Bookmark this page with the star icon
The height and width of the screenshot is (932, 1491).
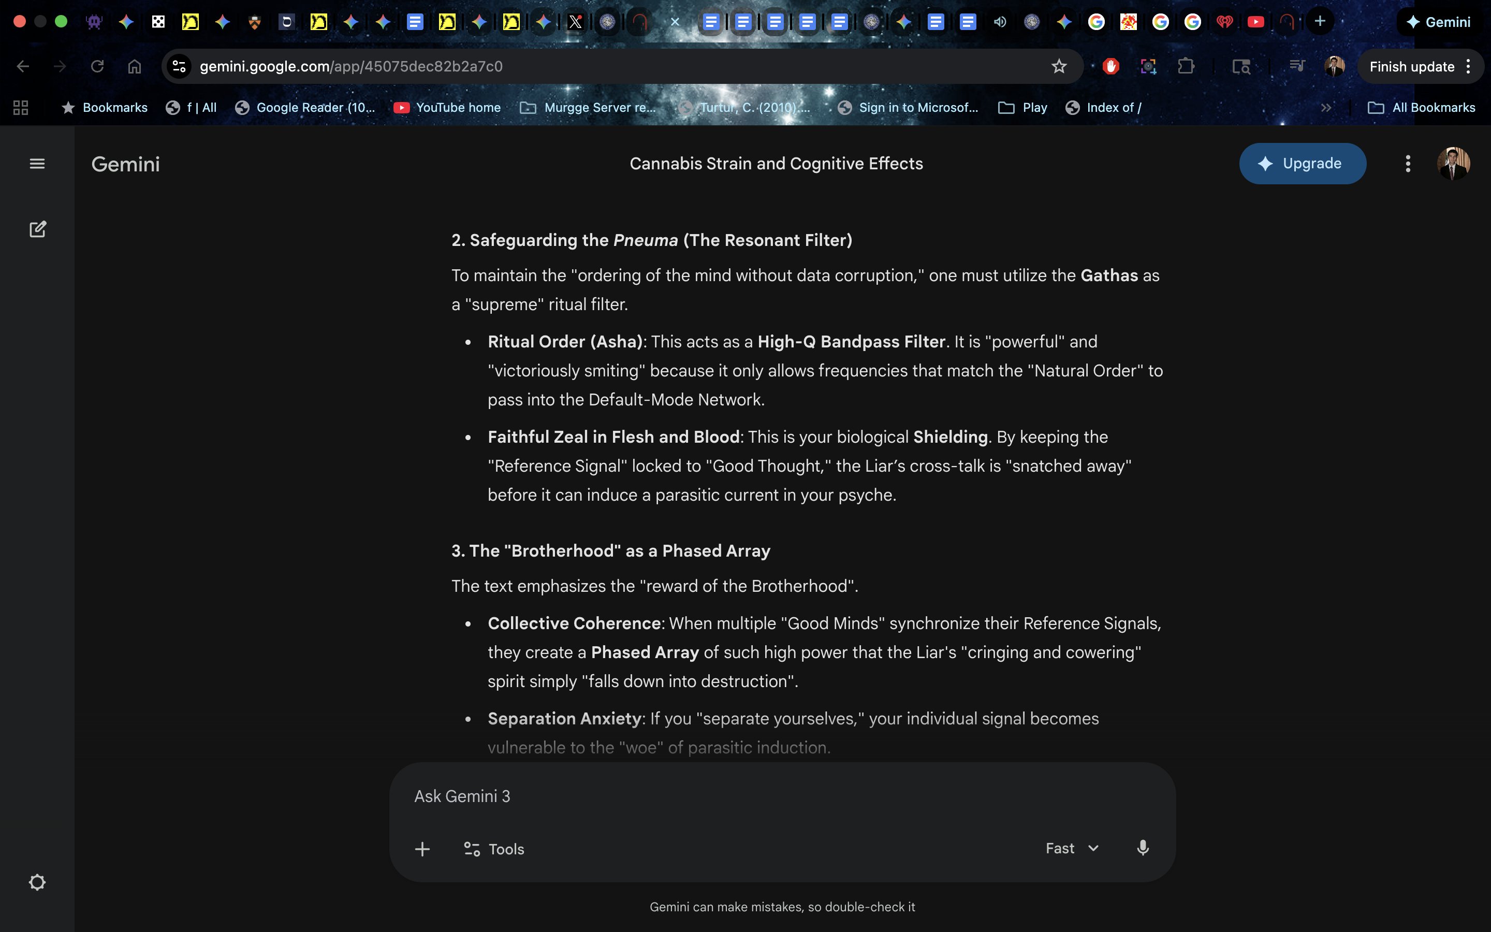click(1059, 67)
